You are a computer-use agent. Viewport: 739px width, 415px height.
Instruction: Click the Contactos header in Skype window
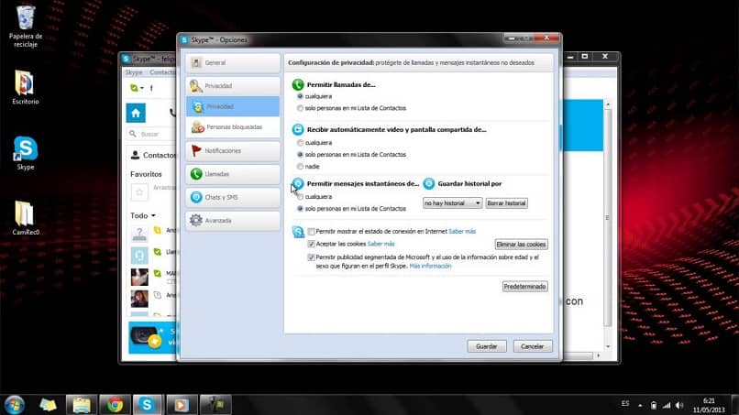[x=153, y=155]
